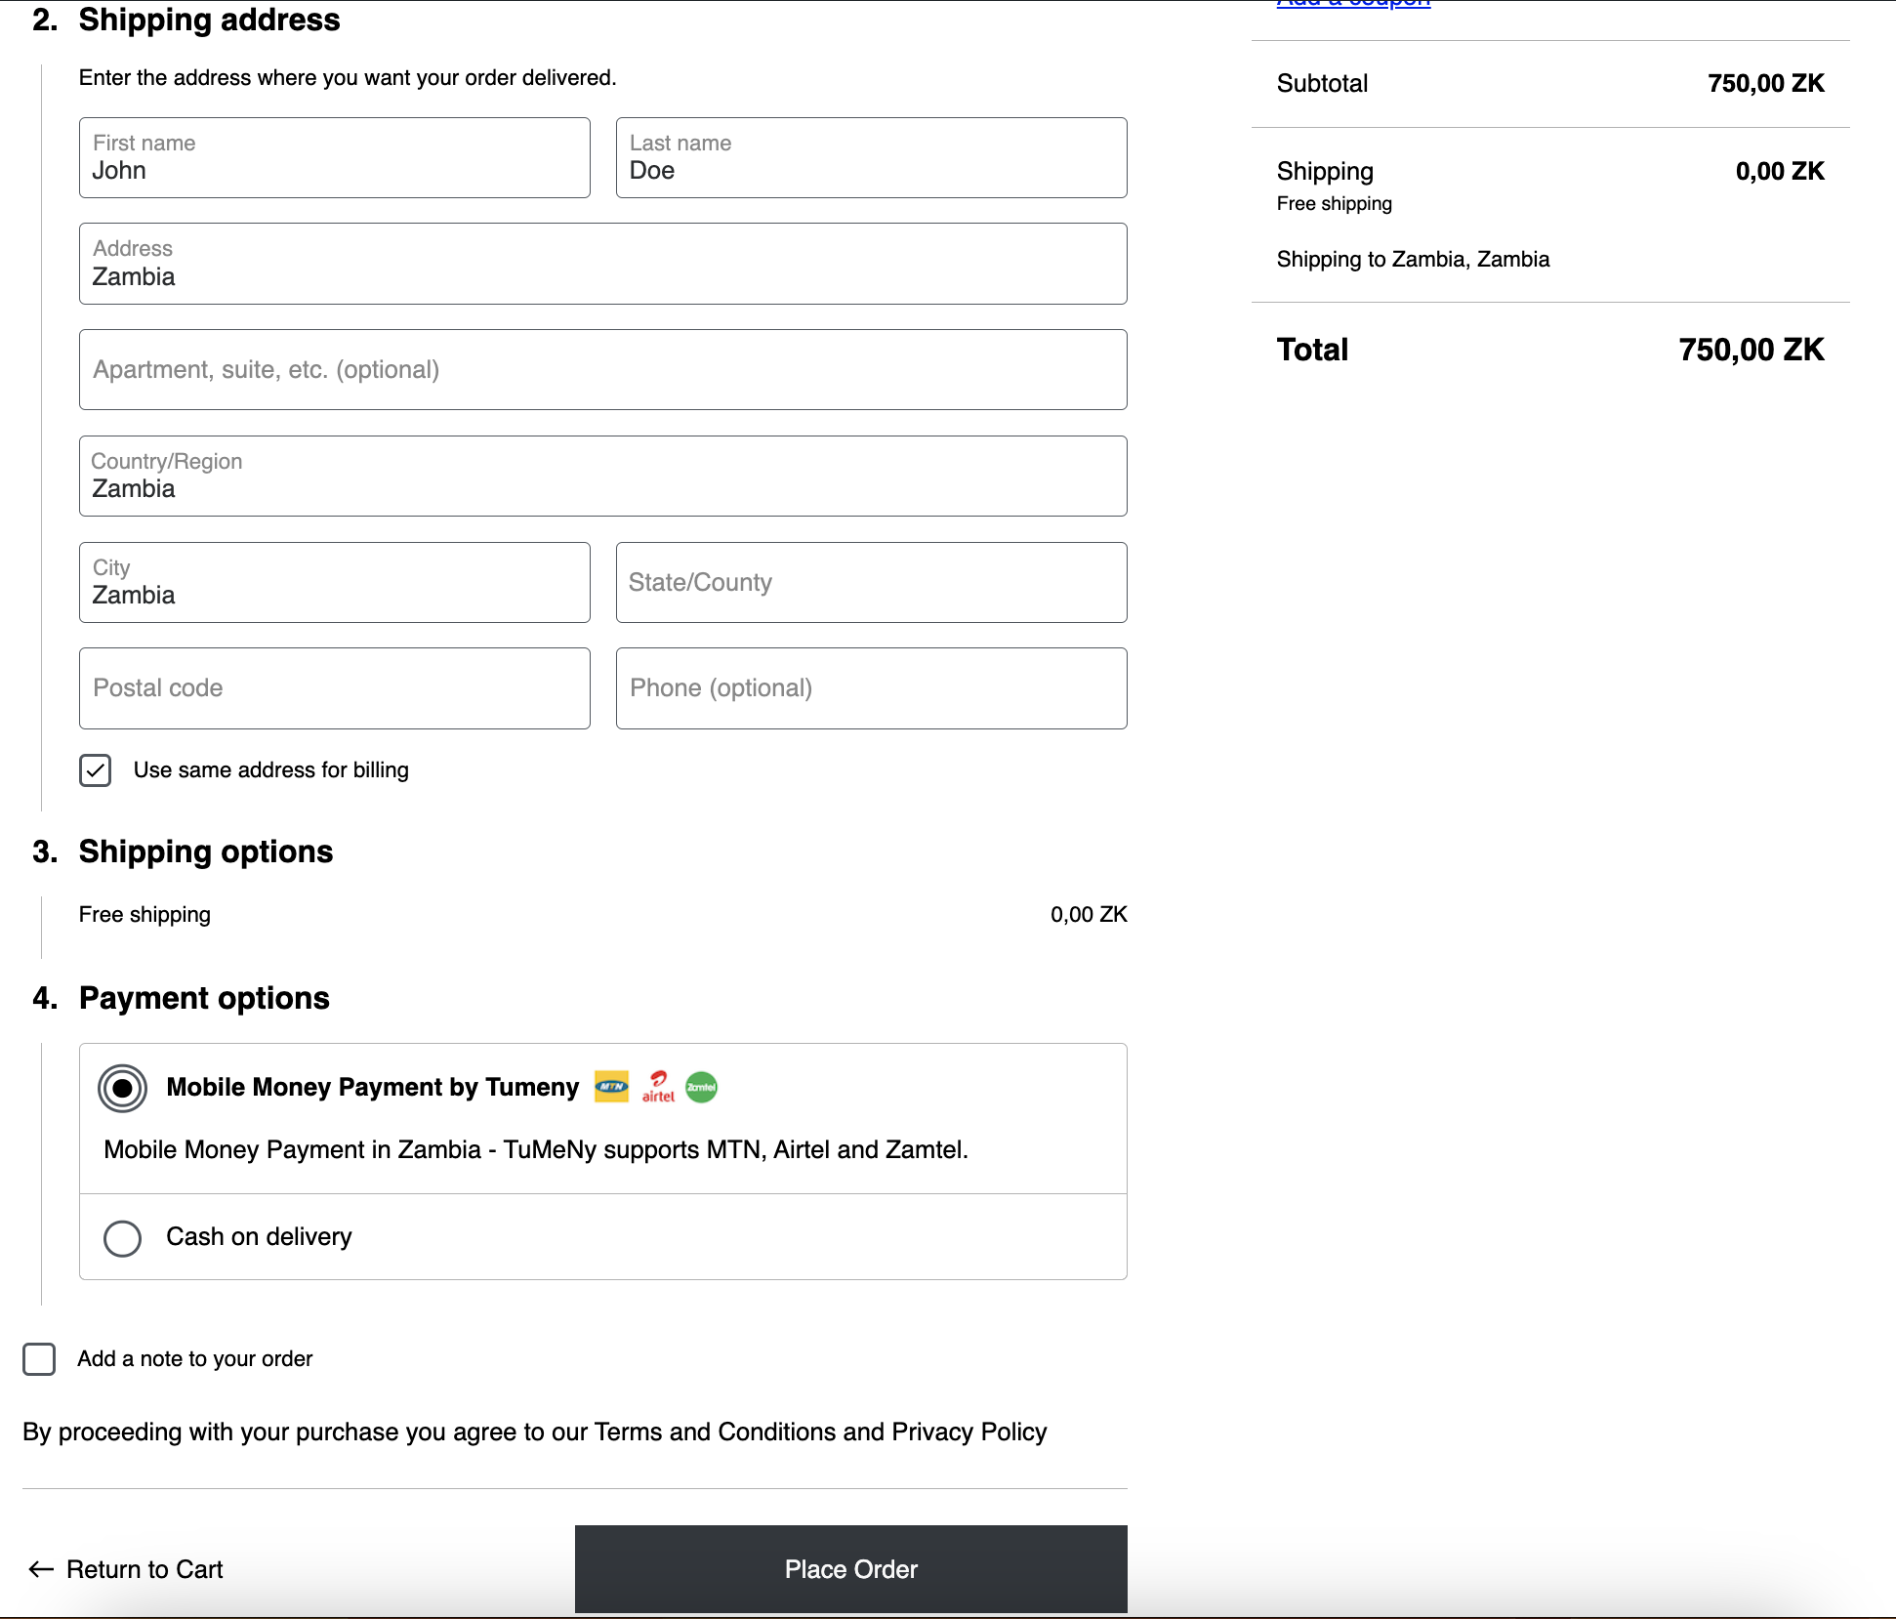The image size is (1896, 1619).
Task: Click the 0,00 ZK price under Shipping options
Action: tap(1089, 915)
